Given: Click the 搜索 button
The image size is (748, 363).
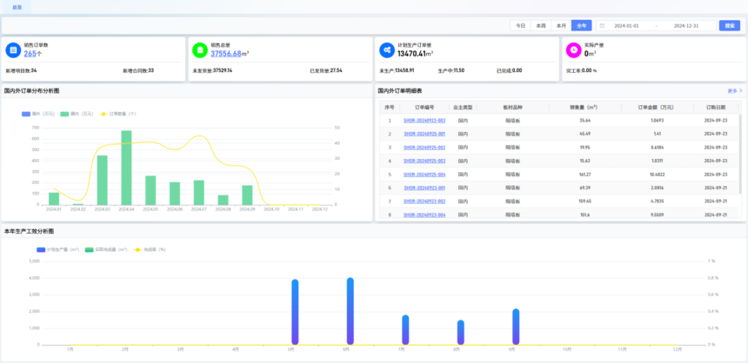Looking at the screenshot, I should tap(730, 26).
